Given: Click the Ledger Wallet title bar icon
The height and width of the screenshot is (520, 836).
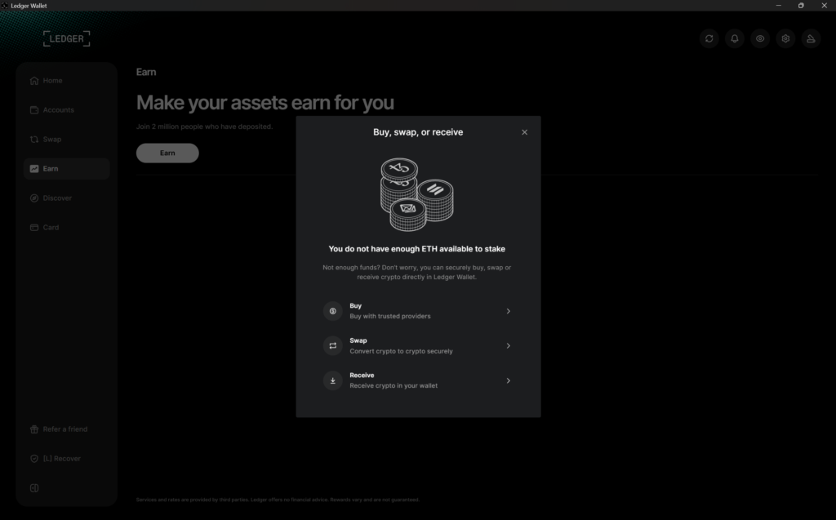Looking at the screenshot, I should click(x=4, y=6).
